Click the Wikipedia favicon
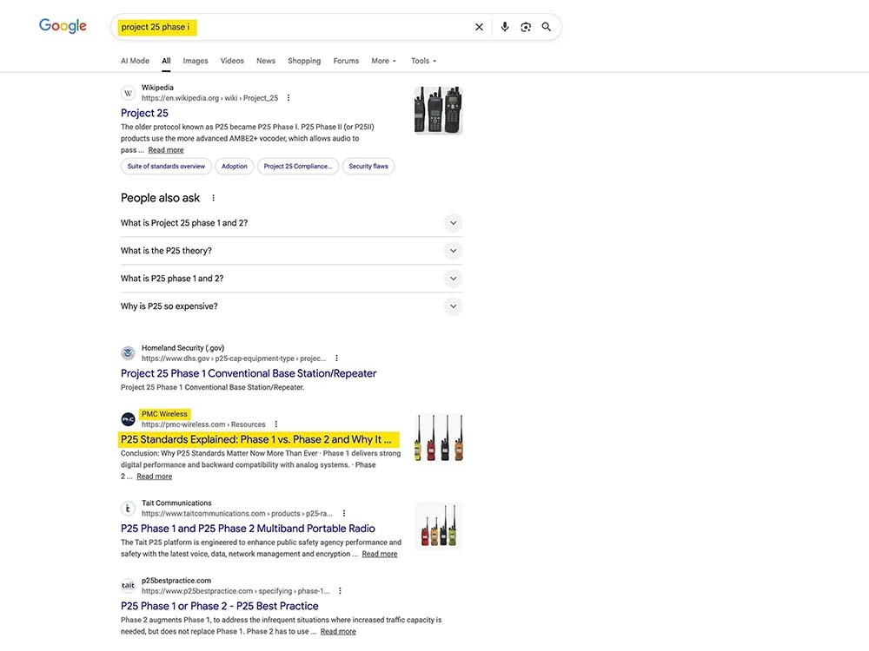Viewport: 869px width, 651px height. (x=128, y=93)
